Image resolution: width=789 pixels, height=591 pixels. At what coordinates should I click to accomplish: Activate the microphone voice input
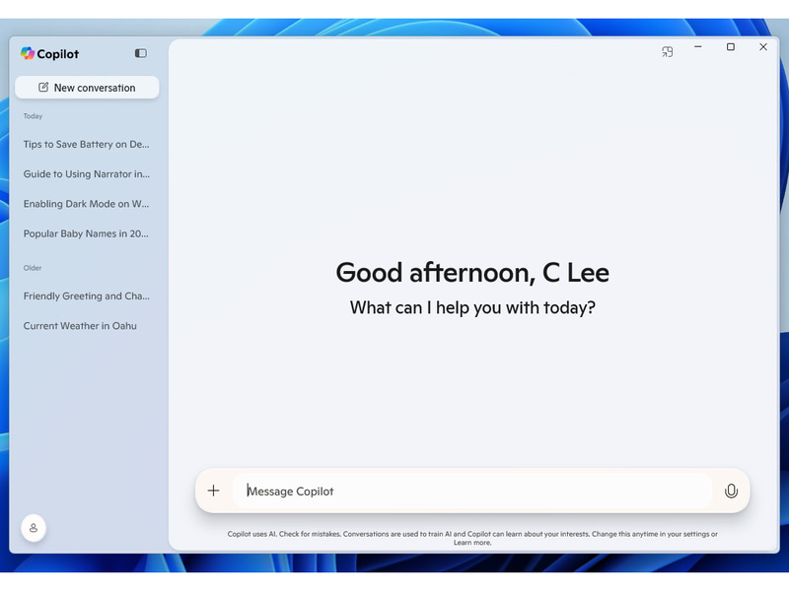[731, 491]
